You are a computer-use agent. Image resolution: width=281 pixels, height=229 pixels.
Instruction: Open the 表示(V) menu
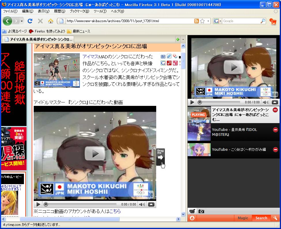pos(44,11)
